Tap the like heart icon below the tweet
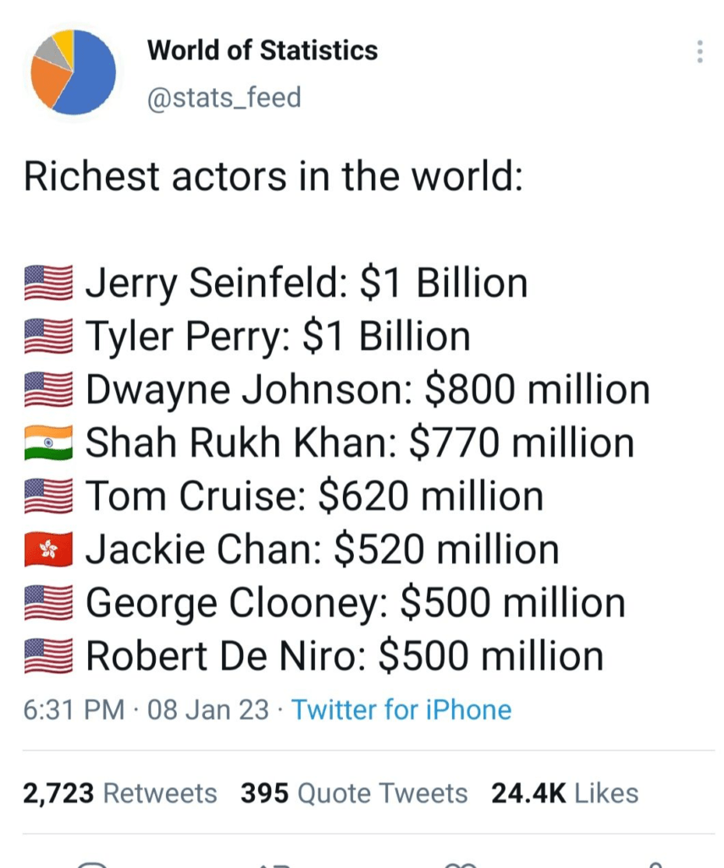This screenshot has height=868, width=724. 461,865
